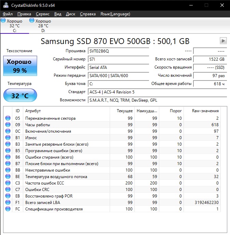230x235 pixels.
Task: Click the CrystalDiskInfo app icon in title bar
Action: 5,5
